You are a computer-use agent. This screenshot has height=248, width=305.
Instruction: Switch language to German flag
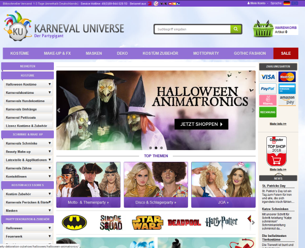coord(287,3)
